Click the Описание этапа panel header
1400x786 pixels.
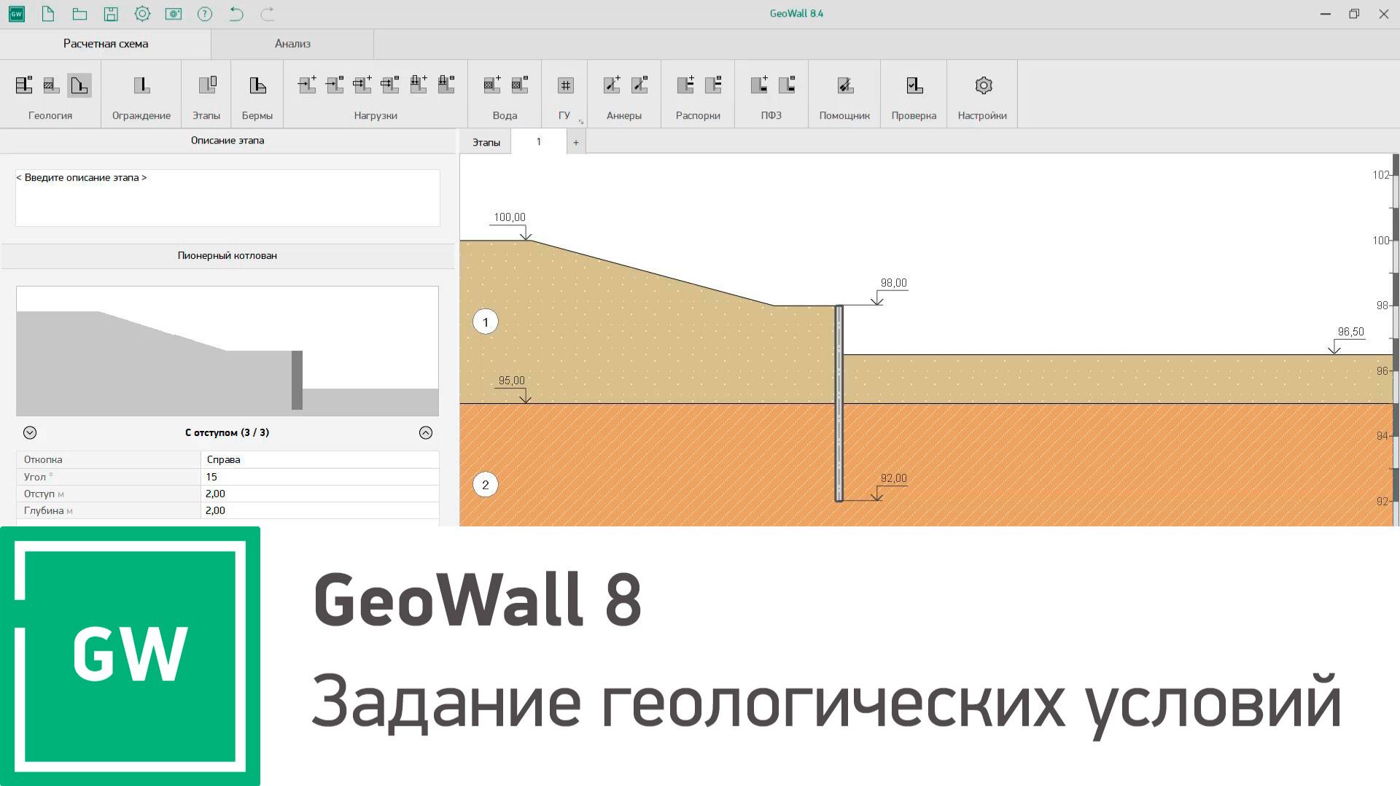tap(227, 141)
